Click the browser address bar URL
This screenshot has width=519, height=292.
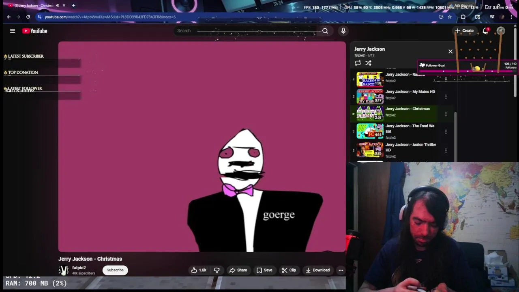(x=110, y=17)
